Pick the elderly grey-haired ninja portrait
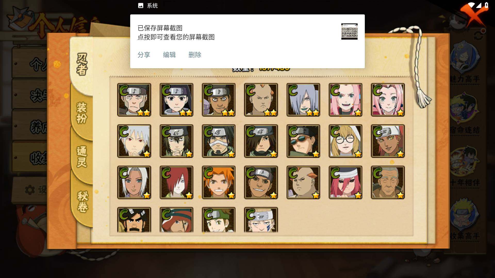 coord(388,183)
